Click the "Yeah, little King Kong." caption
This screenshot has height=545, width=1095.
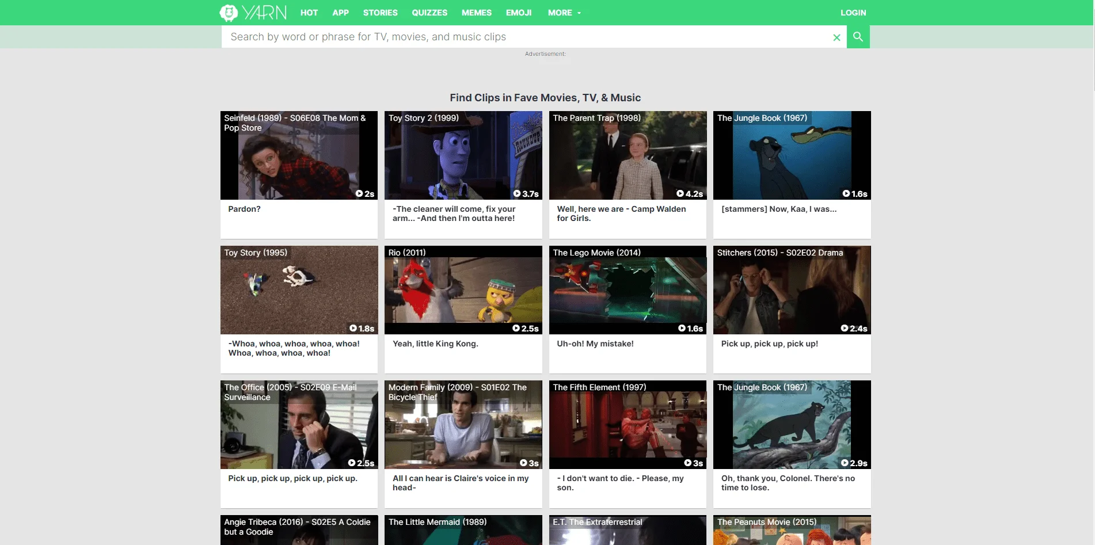(x=435, y=344)
